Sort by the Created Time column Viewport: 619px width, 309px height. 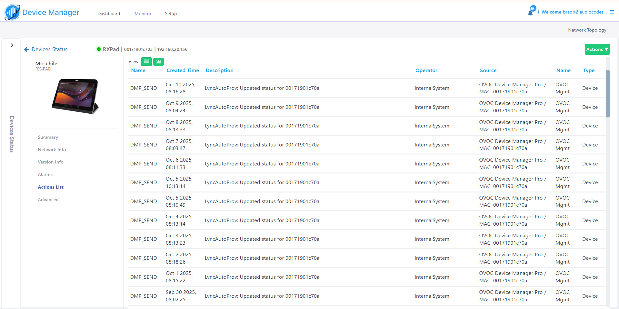tap(183, 70)
